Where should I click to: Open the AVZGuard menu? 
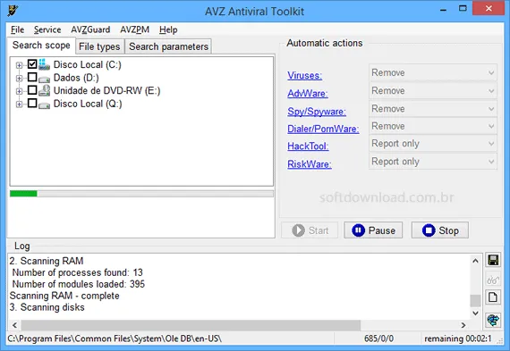coord(90,29)
